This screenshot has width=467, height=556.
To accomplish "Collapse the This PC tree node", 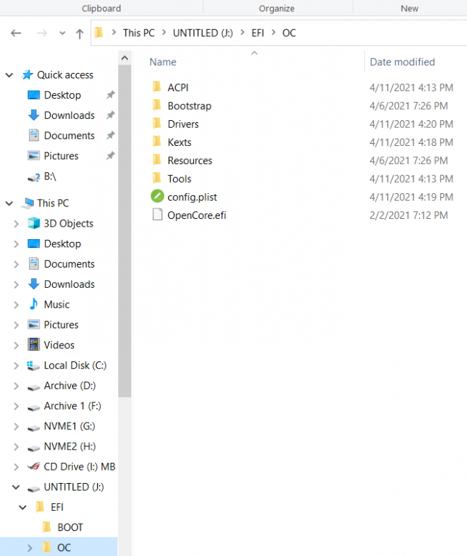I will click(9, 204).
